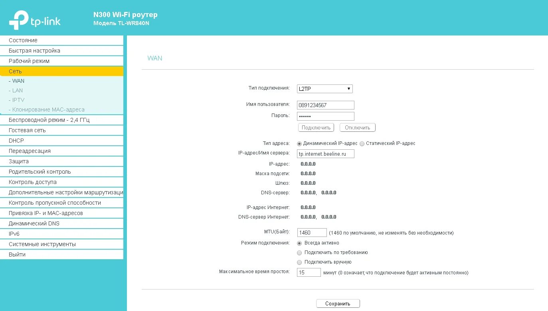Select the highlighted Сеть menu section
The height and width of the screenshot is (311, 548).
click(61, 71)
